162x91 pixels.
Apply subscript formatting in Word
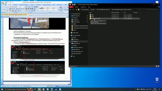(19, 9)
